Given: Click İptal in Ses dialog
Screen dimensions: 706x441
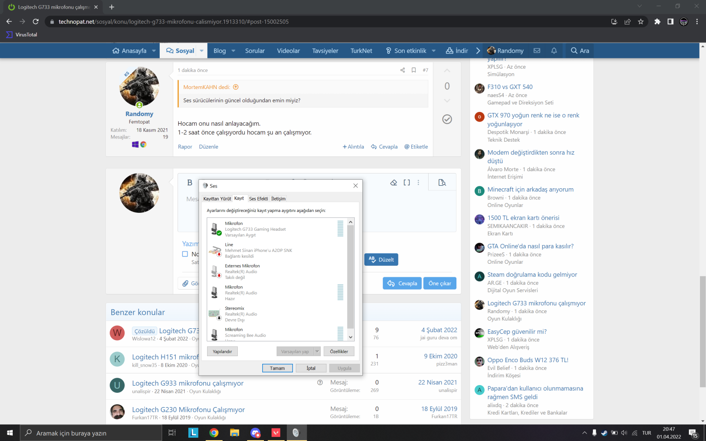Looking at the screenshot, I should (x=311, y=368).
